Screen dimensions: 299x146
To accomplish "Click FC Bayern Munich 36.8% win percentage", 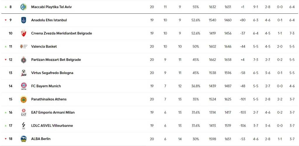I will pyautogui.click(x=196, y=86).
